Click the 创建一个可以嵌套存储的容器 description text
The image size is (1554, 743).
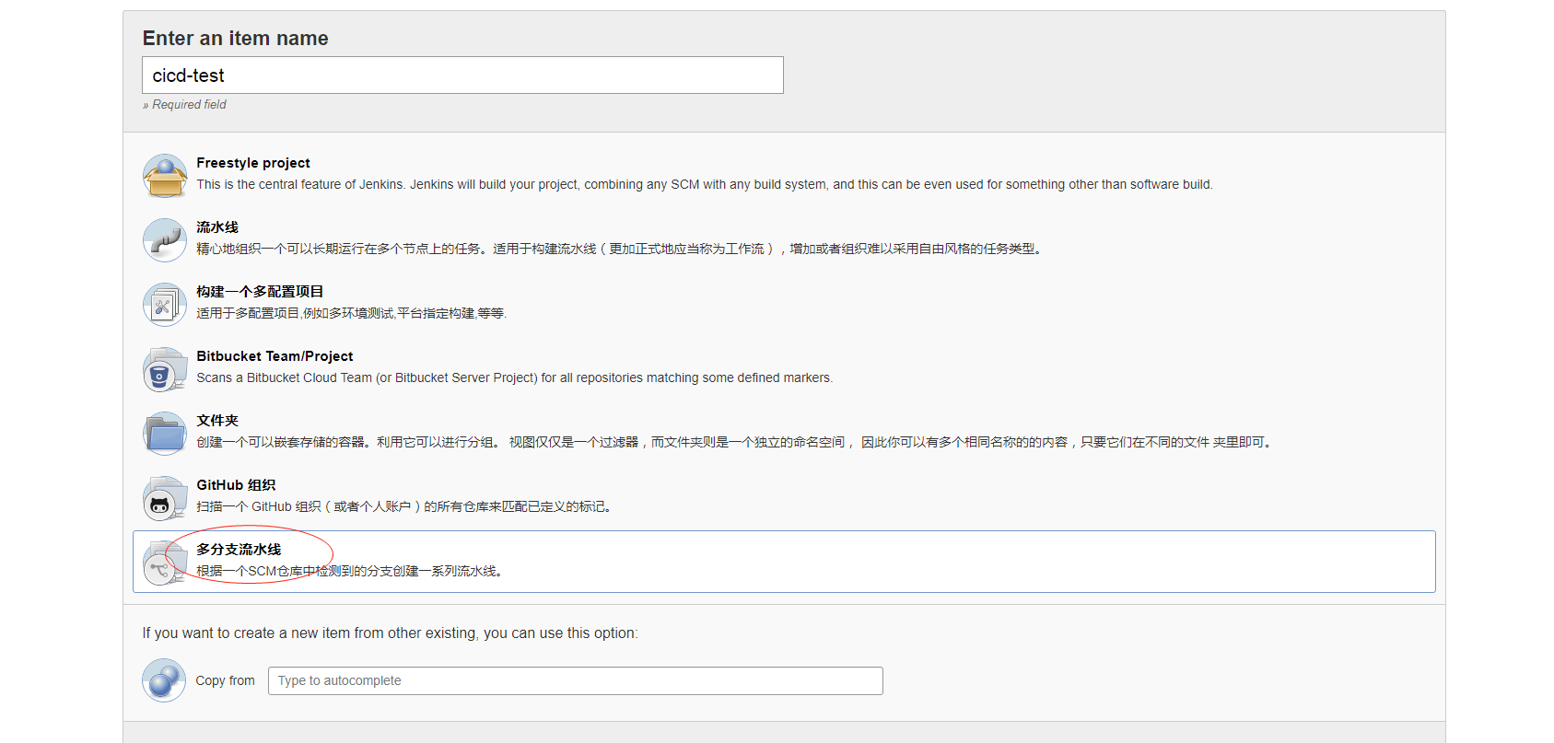[737, 442]
